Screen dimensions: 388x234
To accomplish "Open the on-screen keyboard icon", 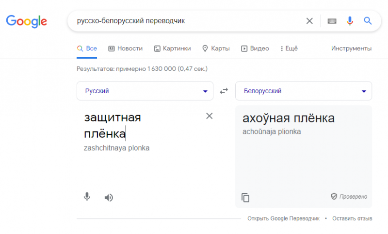I will 332,21.
